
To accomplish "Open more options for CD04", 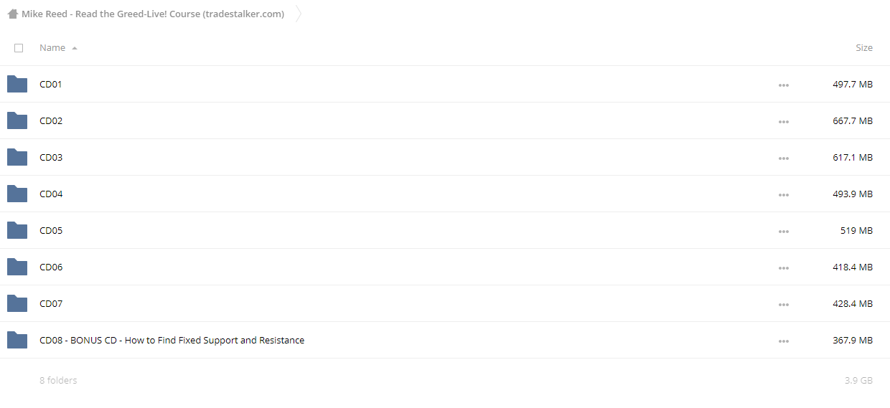I will [783, 195].
